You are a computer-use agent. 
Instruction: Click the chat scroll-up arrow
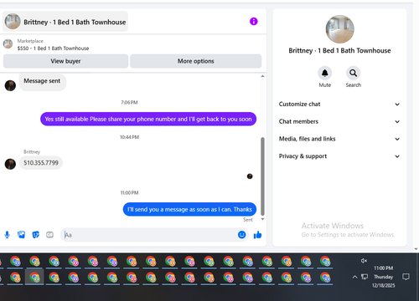point(262,76)
